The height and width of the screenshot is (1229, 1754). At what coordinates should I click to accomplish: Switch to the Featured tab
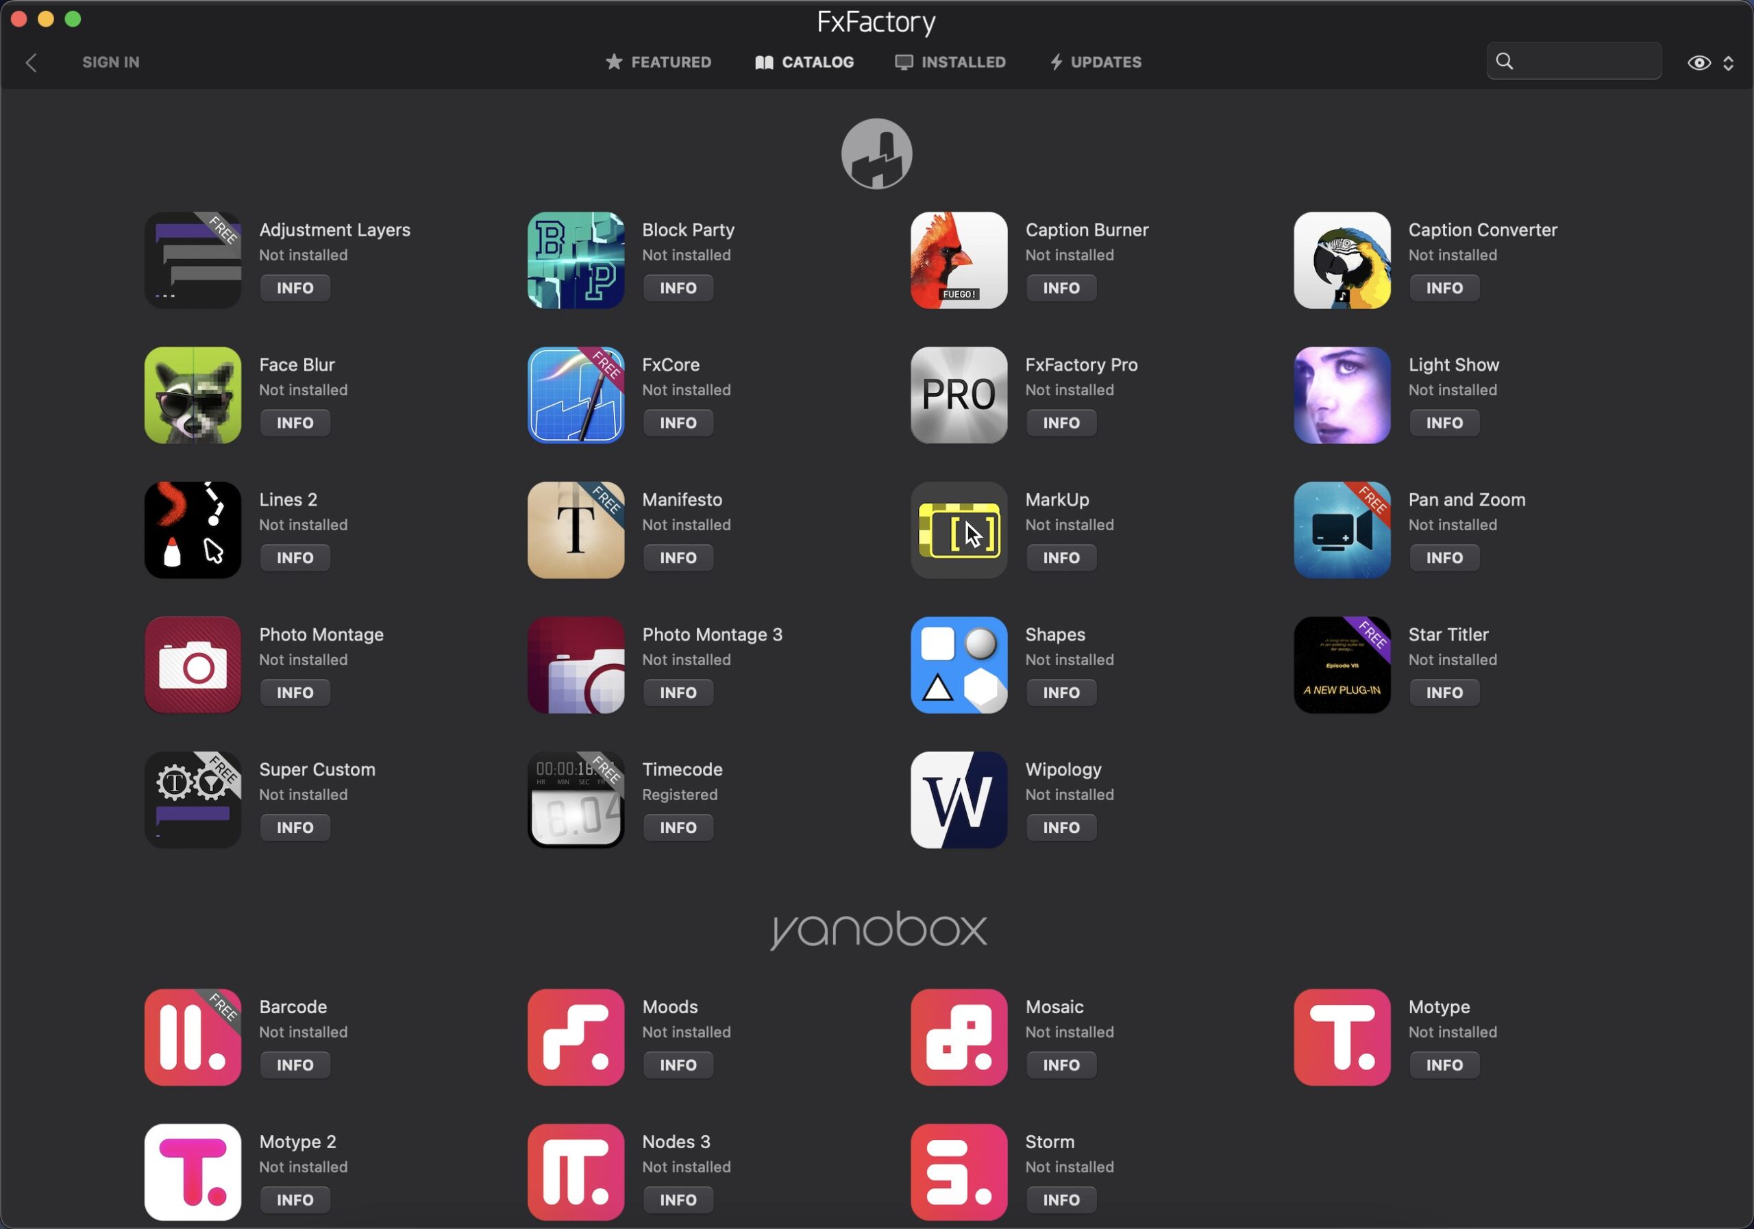(658, 62)
